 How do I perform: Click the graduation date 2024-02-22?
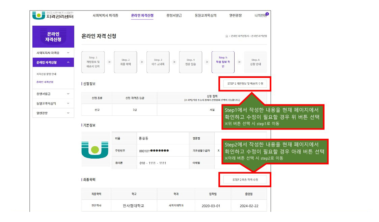pos(249,206)
